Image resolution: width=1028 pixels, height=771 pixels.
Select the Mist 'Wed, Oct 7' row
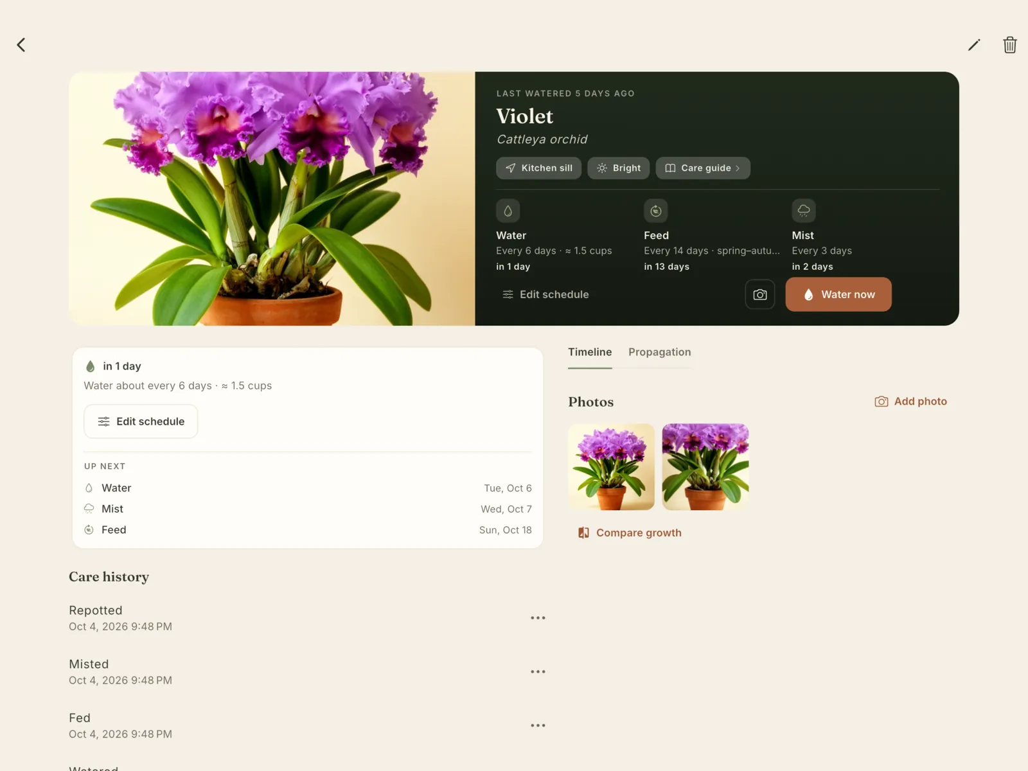[x=308, y=509]
